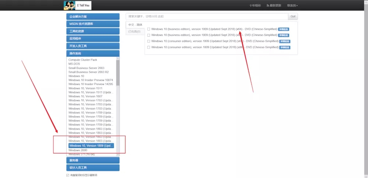This screenshot has height=178, width=368.
Task: Select Windows 10, Version 1809 entry
Action: click(91, 146)
